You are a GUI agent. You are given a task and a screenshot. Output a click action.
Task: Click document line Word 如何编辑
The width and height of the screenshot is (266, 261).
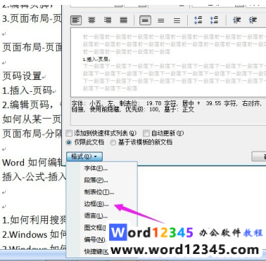pos(32,162)
